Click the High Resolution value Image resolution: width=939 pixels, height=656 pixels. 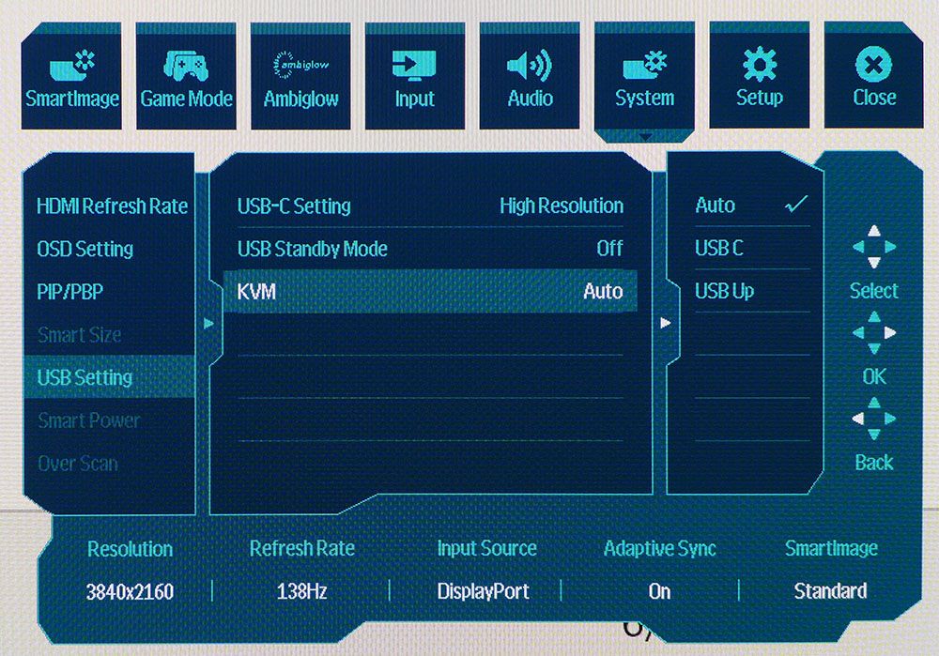(562, 206)
